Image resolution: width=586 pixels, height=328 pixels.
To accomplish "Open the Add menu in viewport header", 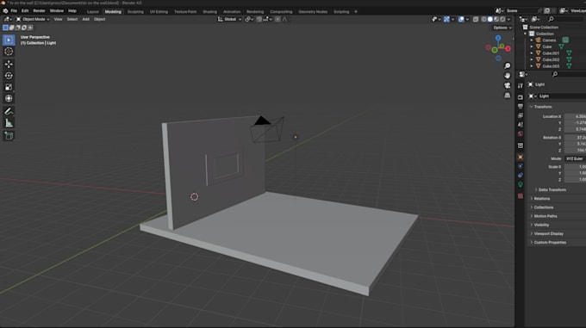I will (x=85, y=20).
